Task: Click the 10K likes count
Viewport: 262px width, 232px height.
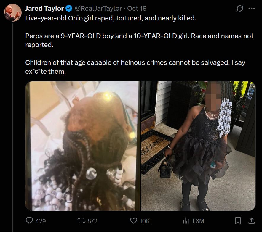Action: coord(145,221)
